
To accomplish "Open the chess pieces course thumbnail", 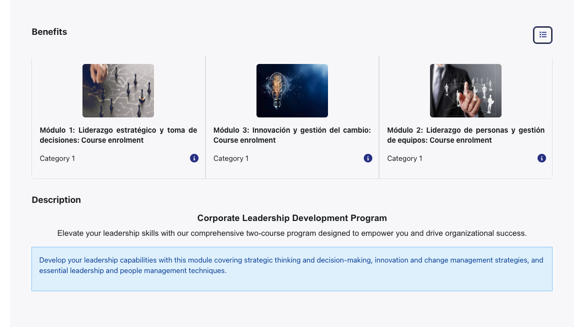I will click(x=118, y=91).
